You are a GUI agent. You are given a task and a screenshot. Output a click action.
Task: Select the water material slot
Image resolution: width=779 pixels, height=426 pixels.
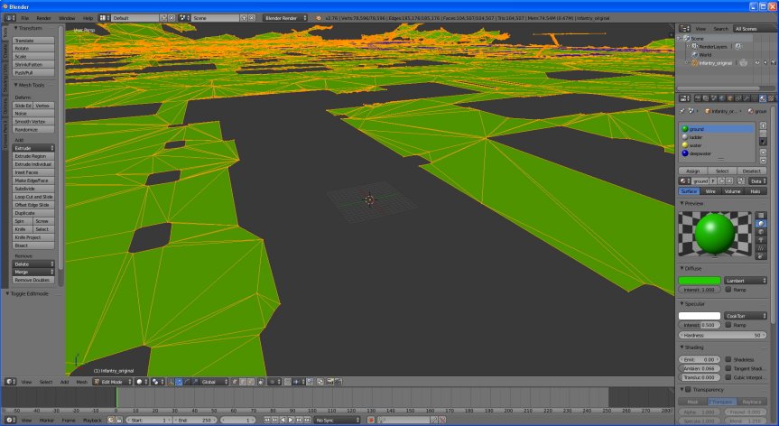[717, 145]
